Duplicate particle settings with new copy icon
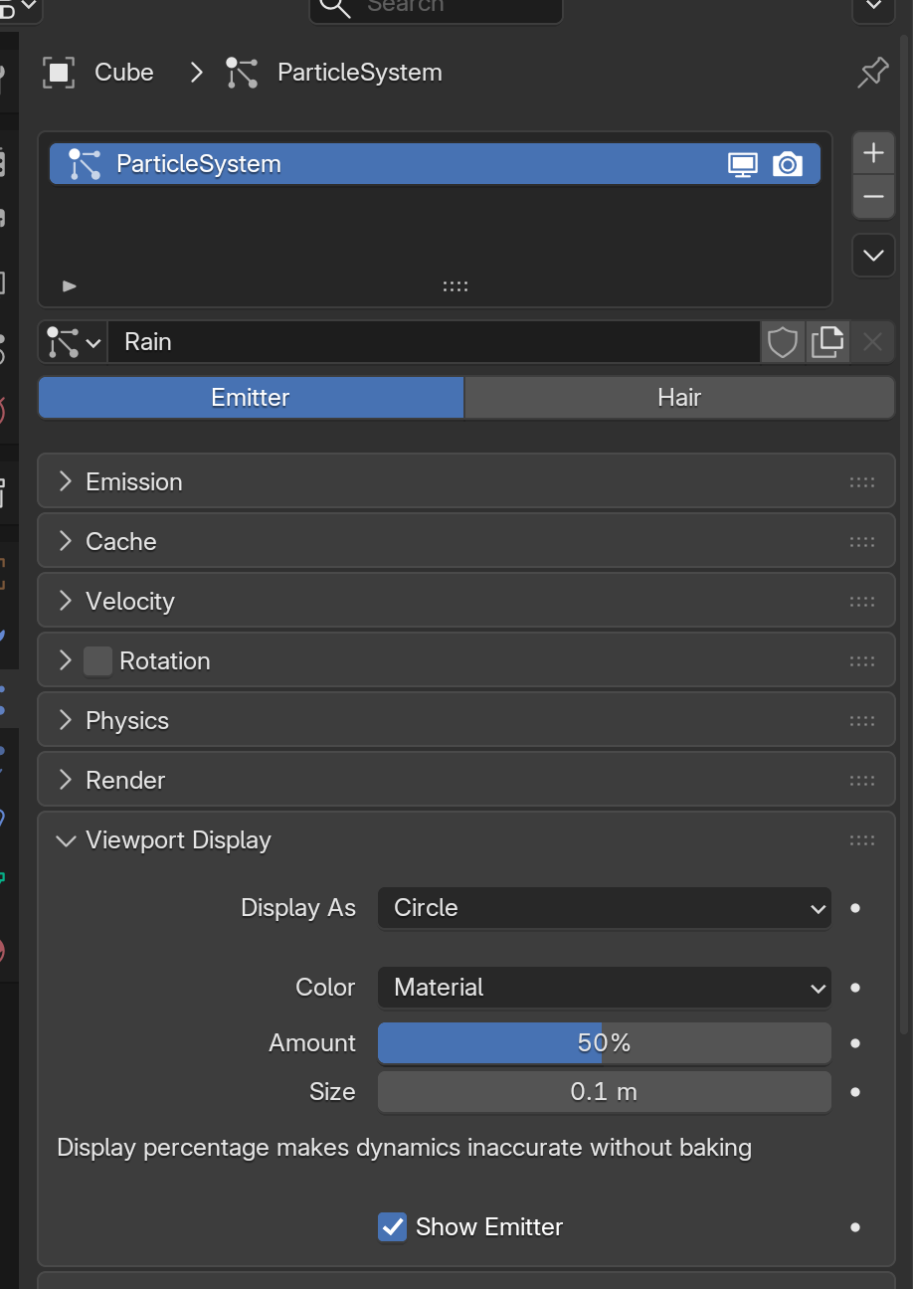 point(827,342)
